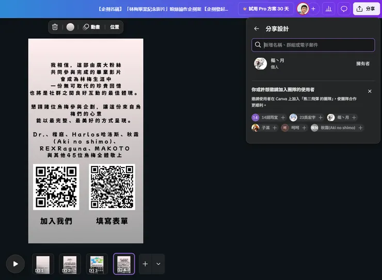Viewport: 382px width, 280px height.
Task: Click the 擁有者 owner role label
Action: [x=363, y=64]
